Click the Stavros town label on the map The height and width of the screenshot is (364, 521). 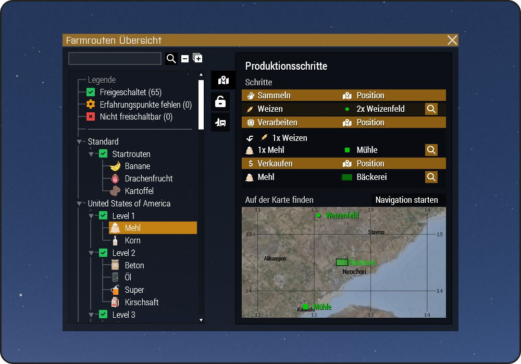(376, 232)
